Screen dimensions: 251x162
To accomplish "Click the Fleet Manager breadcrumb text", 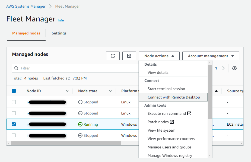I will click(x=67, y=6).
